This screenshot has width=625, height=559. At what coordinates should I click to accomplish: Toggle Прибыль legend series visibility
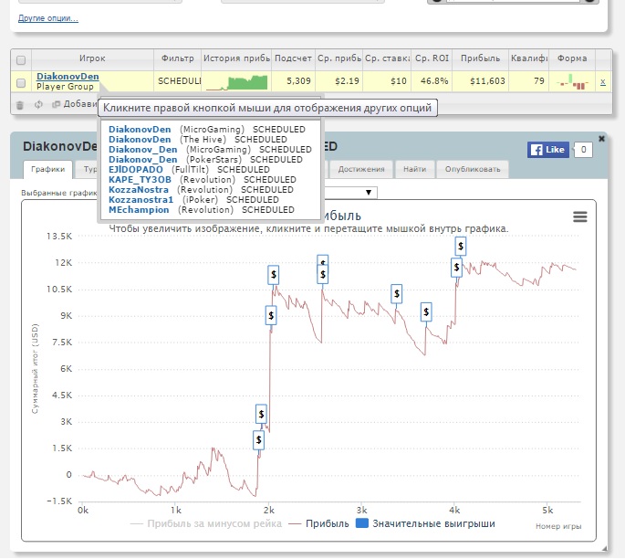318,523
